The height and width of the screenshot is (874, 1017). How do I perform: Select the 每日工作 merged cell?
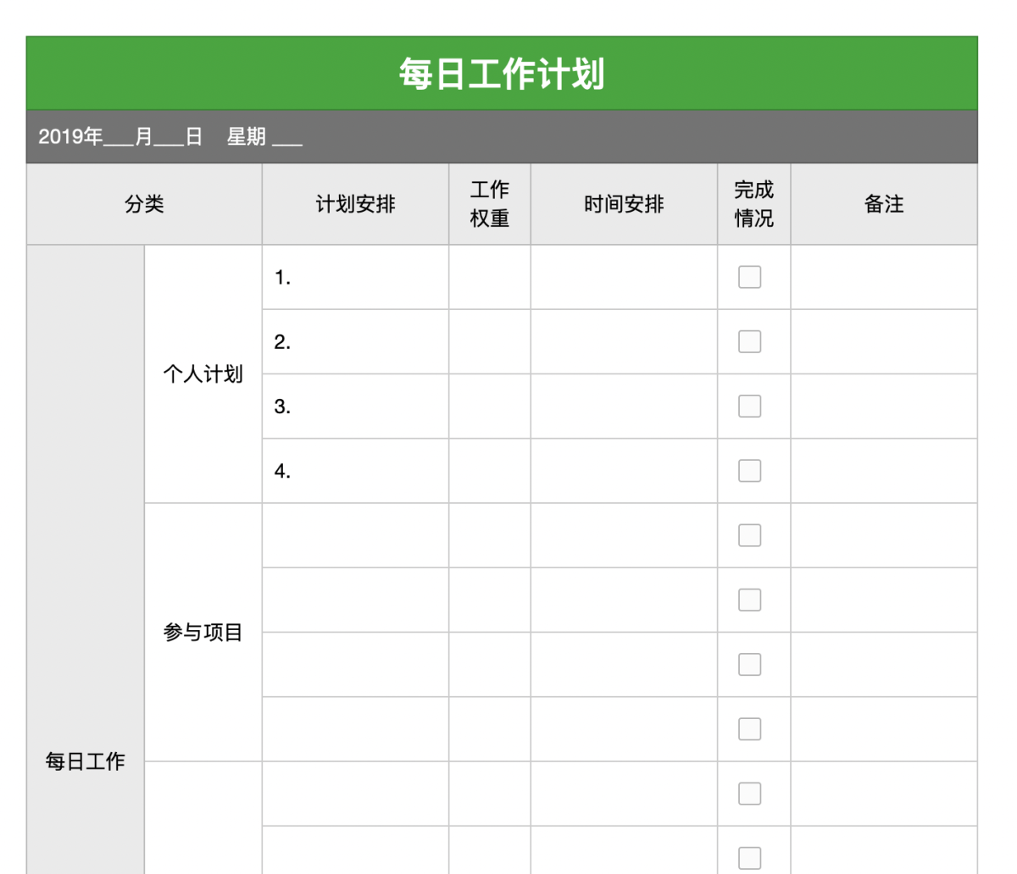coord(86,761)
